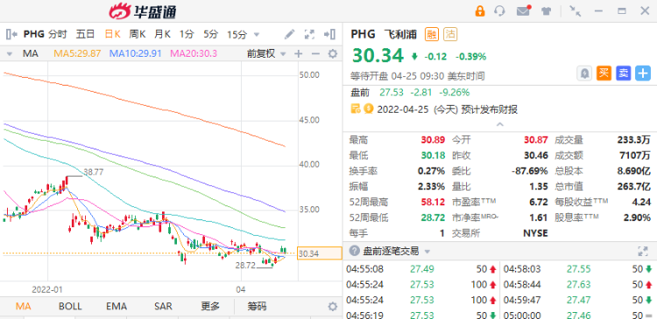Viewport: 657px width, 319px height.
Task: Expand chart to fullscreen icon
Action: 309,34
